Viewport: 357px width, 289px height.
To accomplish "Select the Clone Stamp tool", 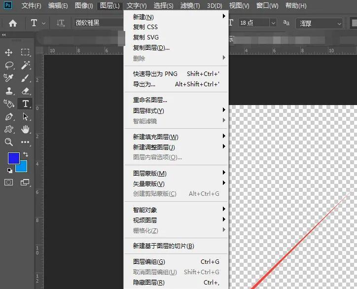I will pos(9,91).
